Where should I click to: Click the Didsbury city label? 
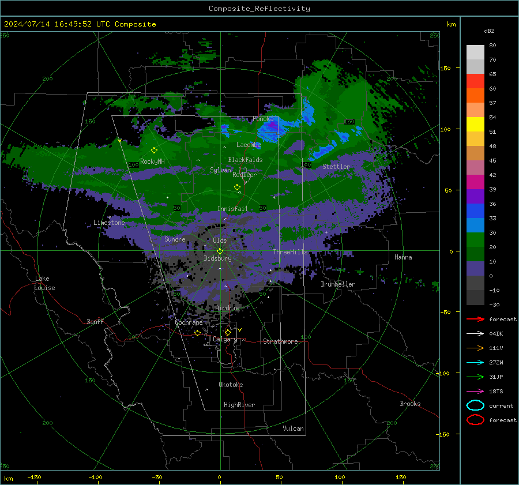pyautogui.click(x=217, y=258)
